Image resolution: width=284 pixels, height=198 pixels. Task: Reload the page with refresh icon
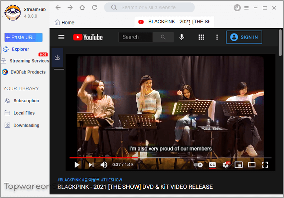coord(94,7)
